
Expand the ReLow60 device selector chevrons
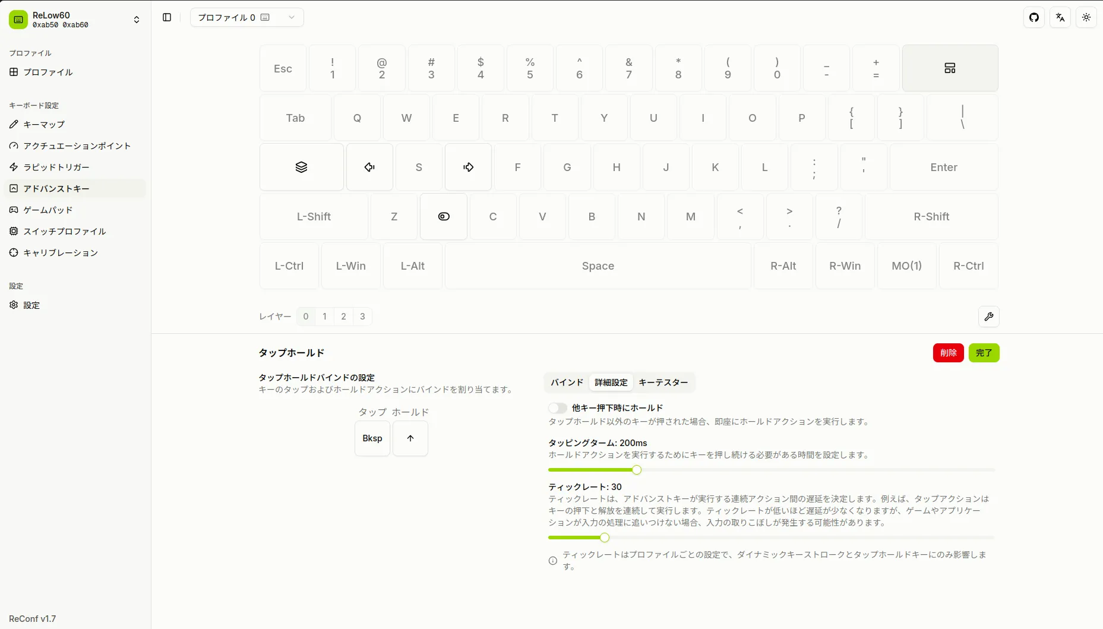[137, 20]
